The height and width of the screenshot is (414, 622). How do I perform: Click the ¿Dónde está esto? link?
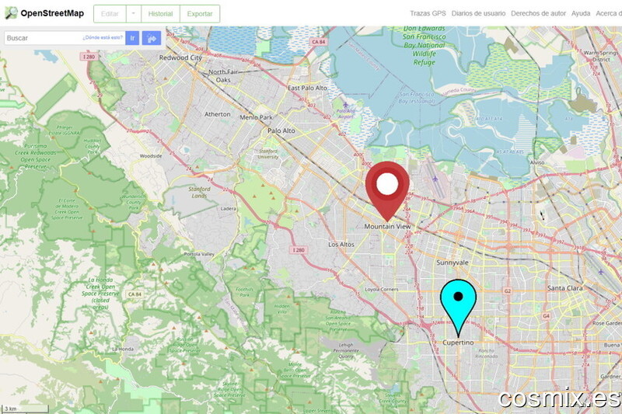[103, 37]
